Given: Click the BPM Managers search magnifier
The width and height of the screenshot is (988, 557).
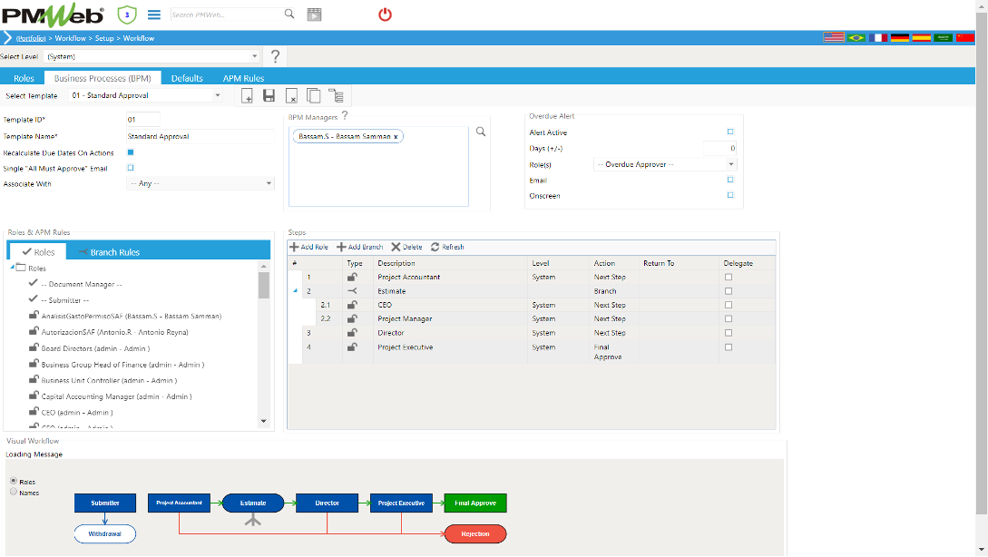Looking at the screenshot, I should pyautogui.click(x=481, y=132).
